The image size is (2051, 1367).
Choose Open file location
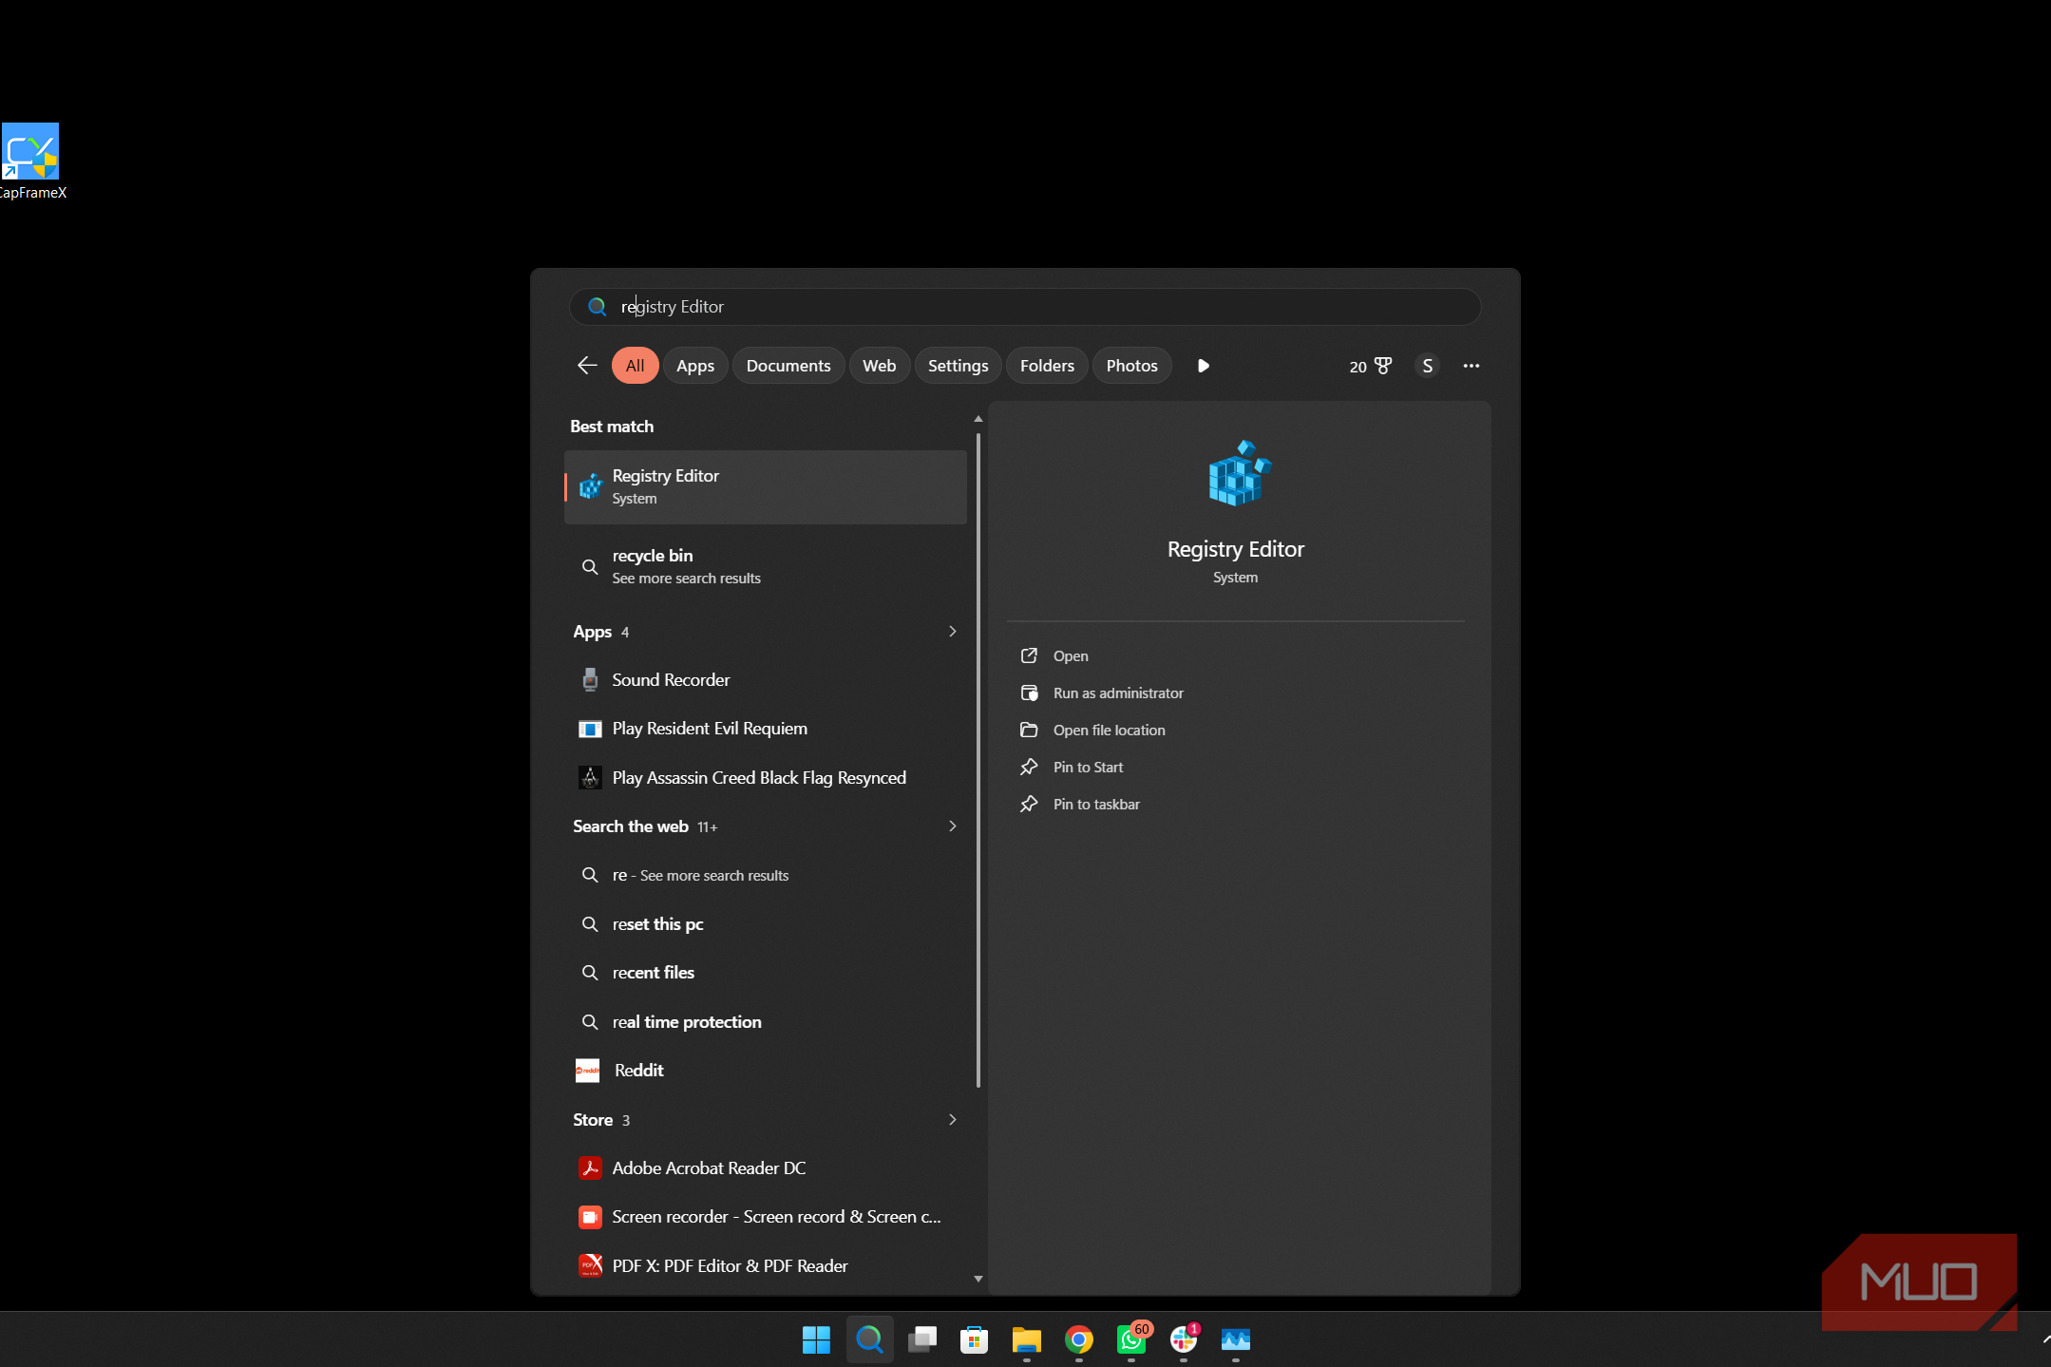1109,731
